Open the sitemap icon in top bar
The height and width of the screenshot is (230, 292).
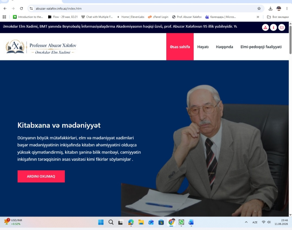pos(265,28)
